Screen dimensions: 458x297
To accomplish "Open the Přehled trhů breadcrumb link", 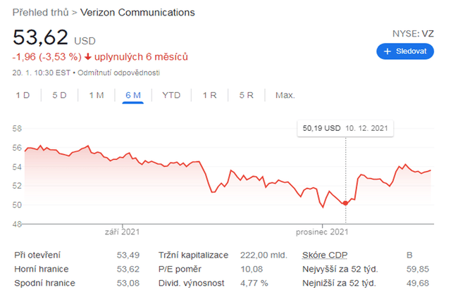I will (39, 13).
